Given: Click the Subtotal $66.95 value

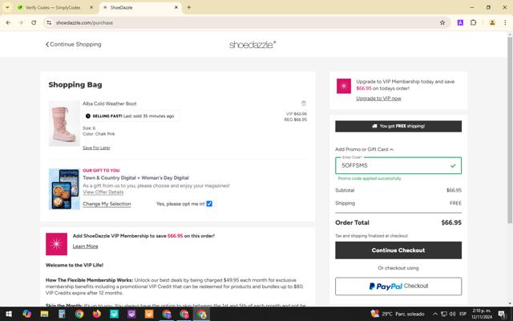Looking at the screenshot, I should click(x=454, y=190).
